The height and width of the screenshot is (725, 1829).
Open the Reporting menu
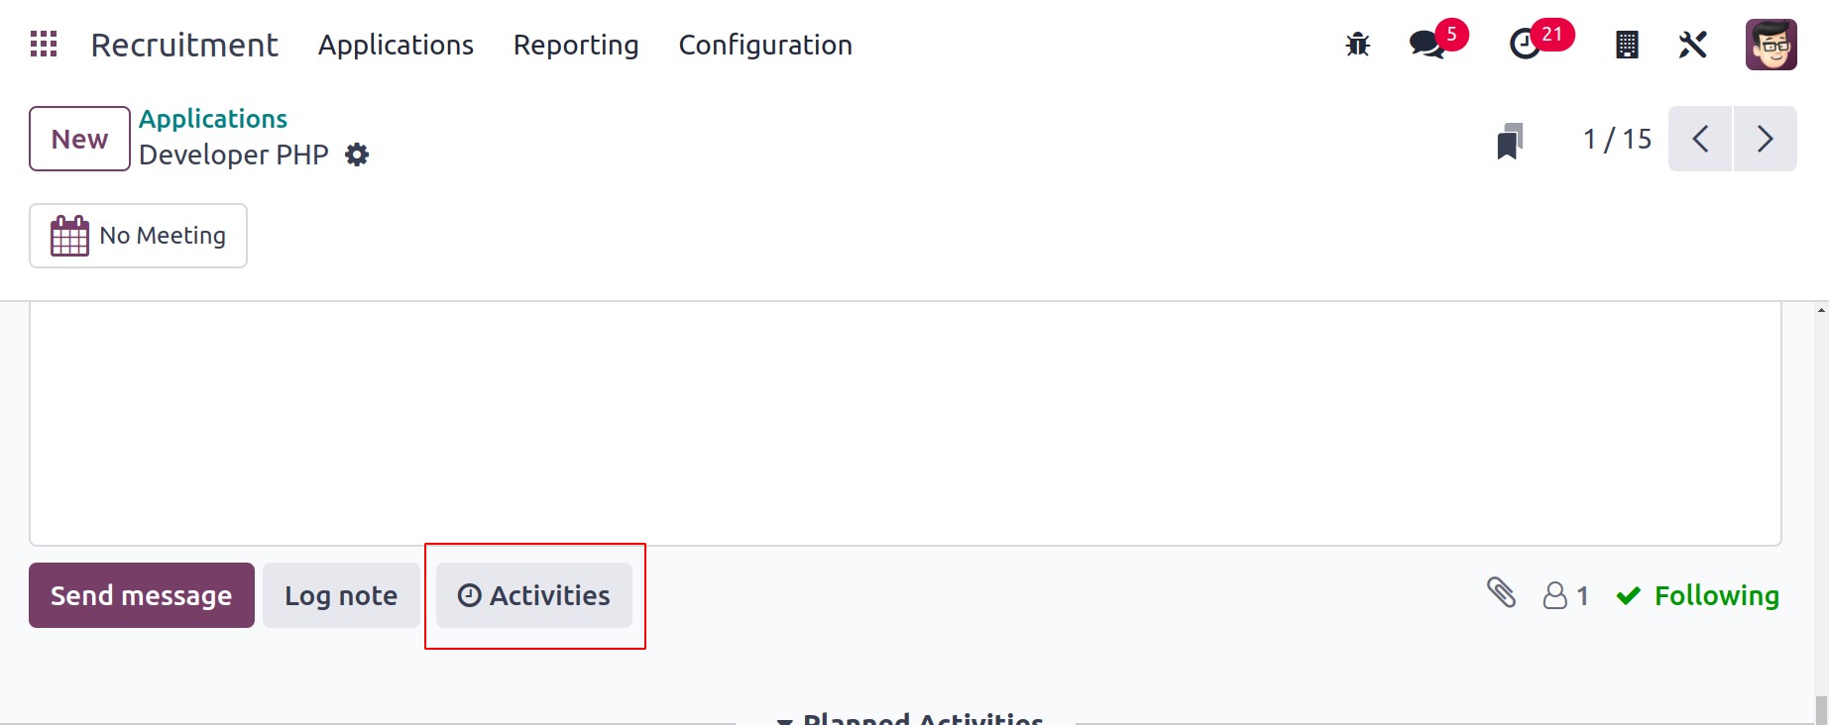click(576, 45)
